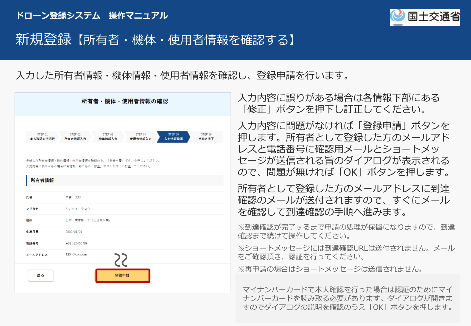Select STEP 02 所有者情報入力 step

pyautogui.click(x=75, y=137)
